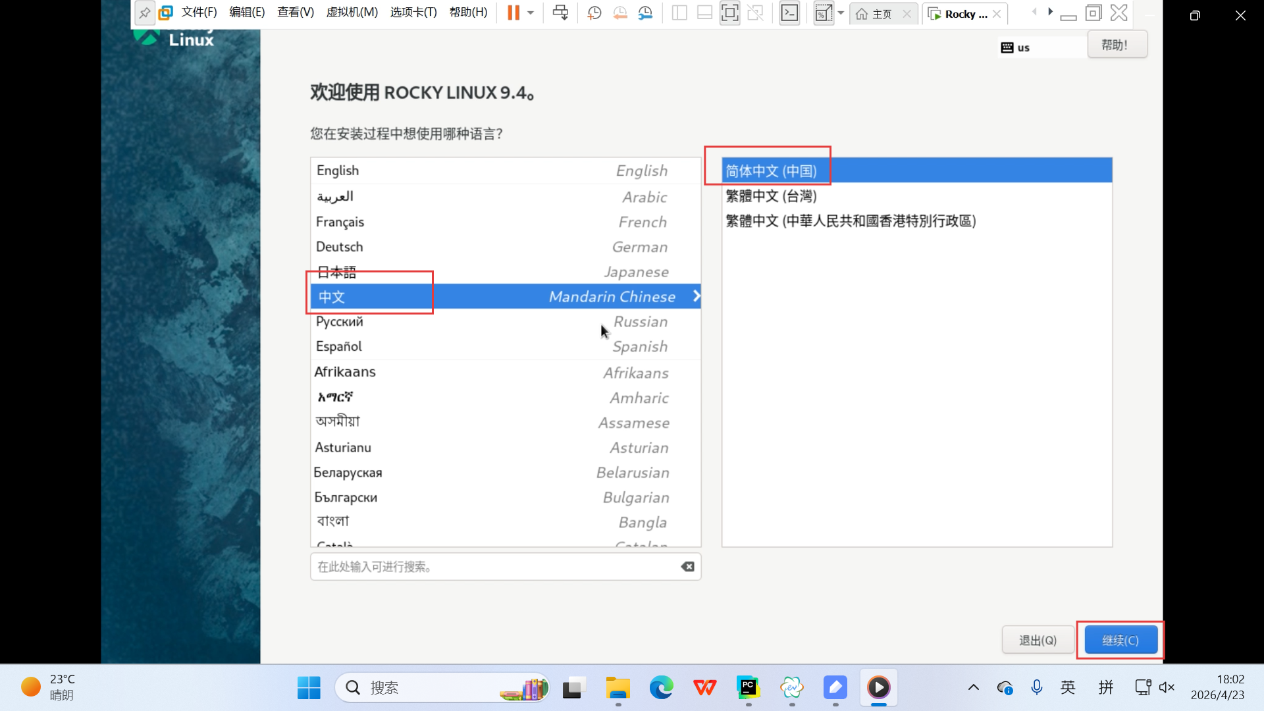Click the 退出(Q) button
The image size is (1264, 711).
click(x=1038, y=640)
